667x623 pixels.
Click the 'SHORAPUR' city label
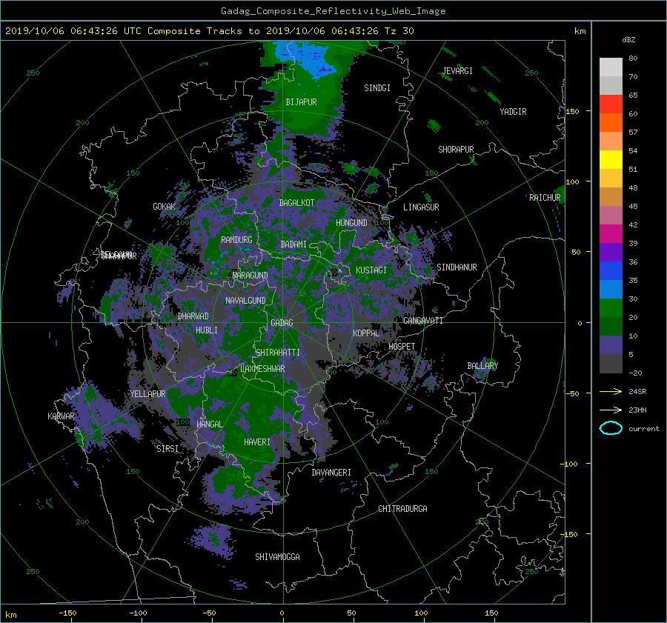pyautogui.click(x=456, y=150)
